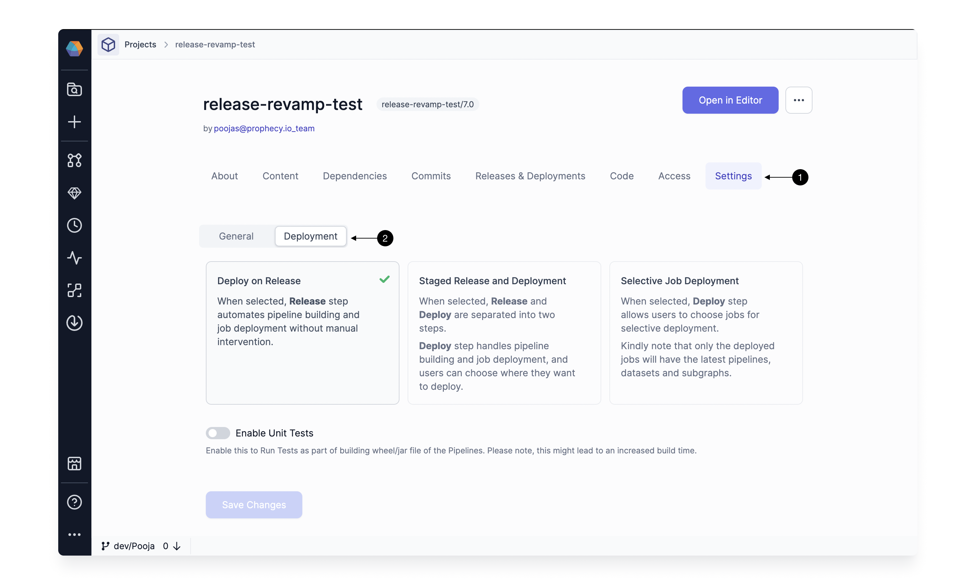Expand the sidebar bottom ellipsis menu

point(74,534)
